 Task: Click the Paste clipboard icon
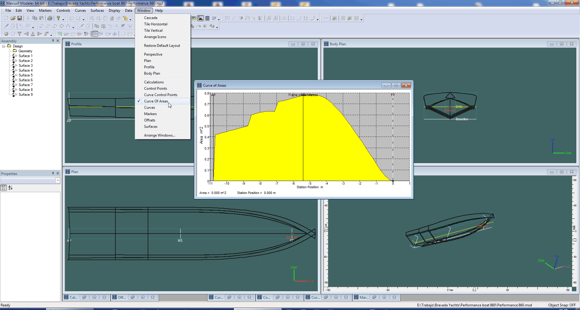(x=42, y=18)
